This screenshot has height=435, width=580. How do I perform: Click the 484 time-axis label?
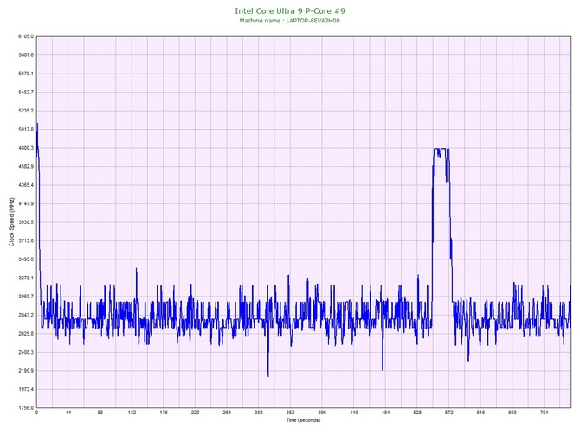point(385,413)
